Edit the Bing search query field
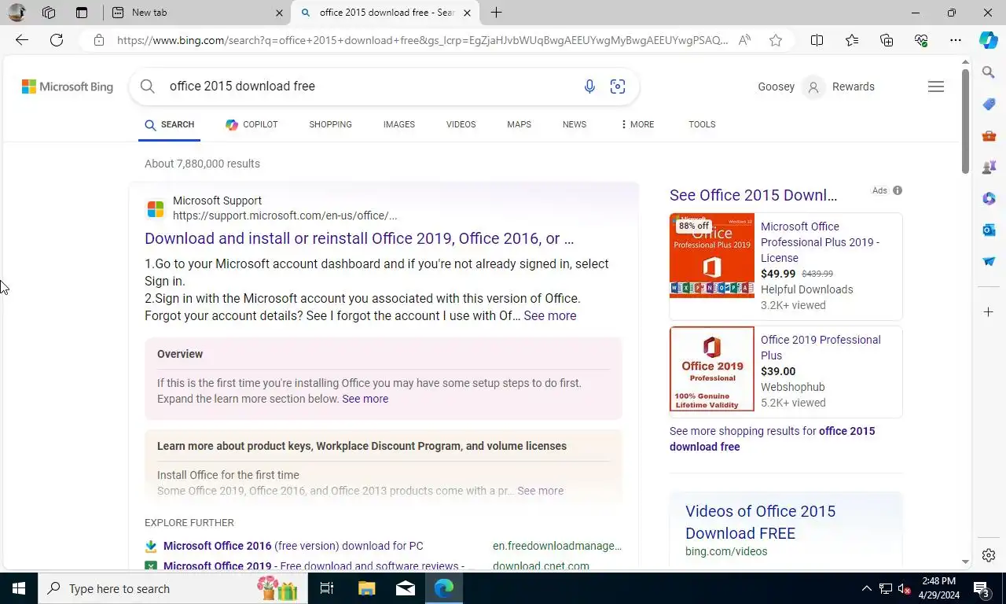Image resolution: width=1006 pixels, height=604 pixels. (x=369, y=87)
